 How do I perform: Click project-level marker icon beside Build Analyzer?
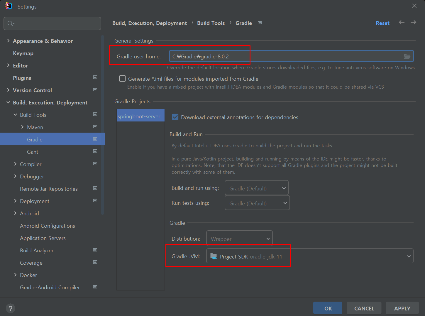click(x=95, y=250)
